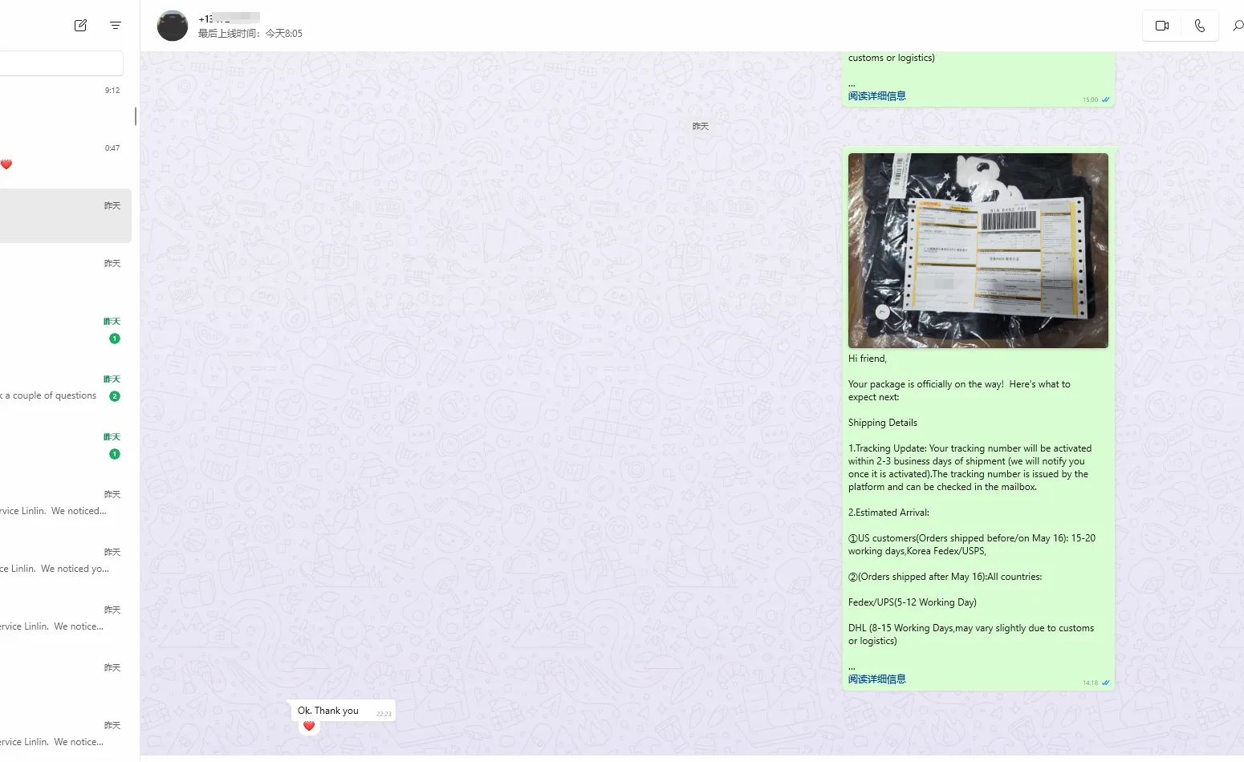Click the "Hi friend," greeting text

(x=867, y=359)
